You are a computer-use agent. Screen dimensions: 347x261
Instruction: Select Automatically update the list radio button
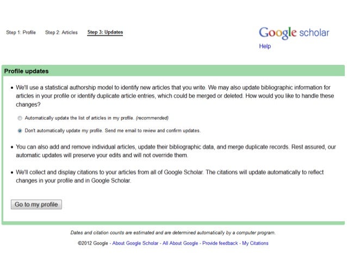coord(20,118)
